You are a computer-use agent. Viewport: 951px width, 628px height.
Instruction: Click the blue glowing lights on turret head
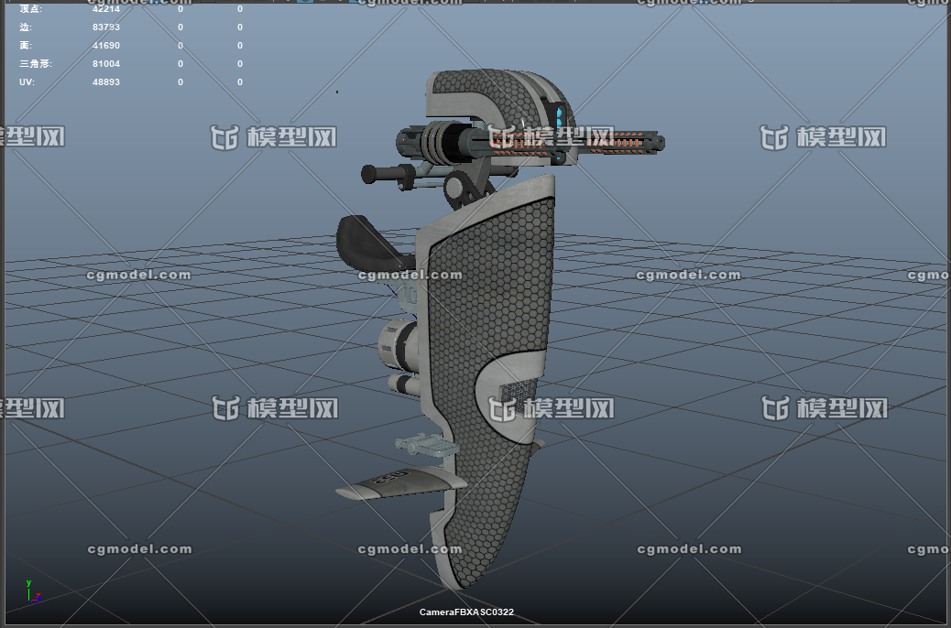tap(561, 117)
